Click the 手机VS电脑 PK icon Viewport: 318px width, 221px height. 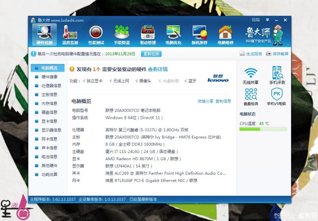(277, 94)
